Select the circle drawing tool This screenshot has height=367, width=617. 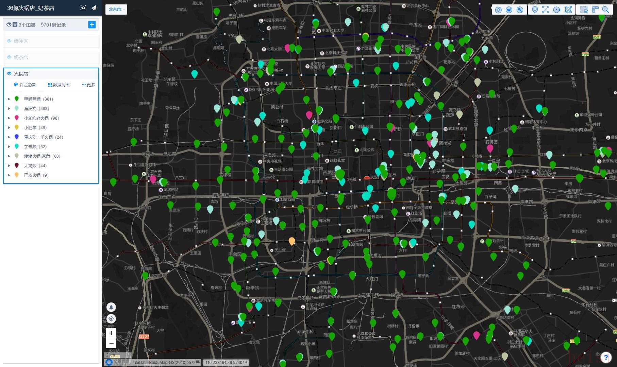(557, 10)
